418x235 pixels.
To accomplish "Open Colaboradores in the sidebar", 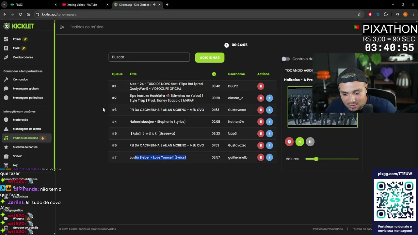I will click(23, 57).
